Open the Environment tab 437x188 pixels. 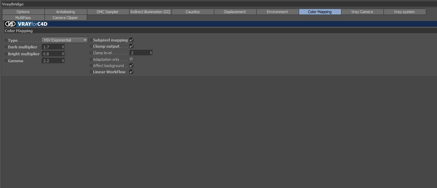pos(278,12)
